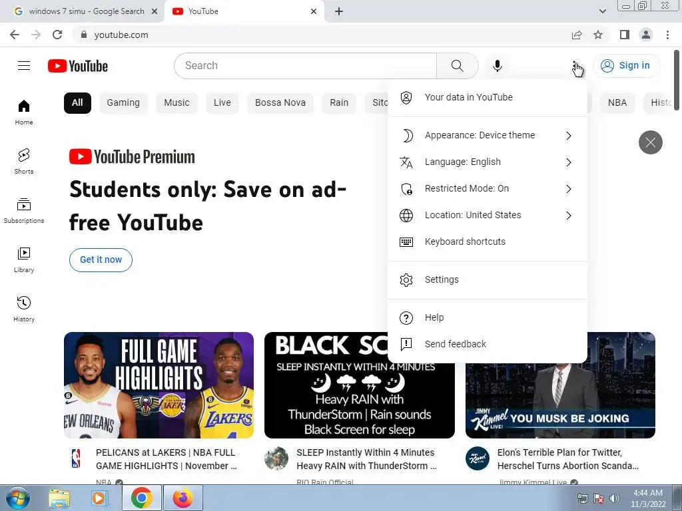Viewport: 682px width, 511px height.
Task: Open a new browser tab
Action: [x=339, y=11]
